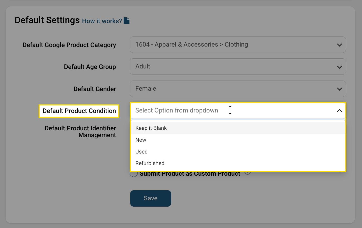The image size is (362, 228).
Task: Open the Default Google Product Category dropdown
Action: (x=232, y=45)
